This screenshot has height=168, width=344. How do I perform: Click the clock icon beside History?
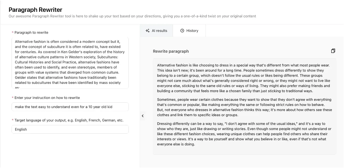182,31
